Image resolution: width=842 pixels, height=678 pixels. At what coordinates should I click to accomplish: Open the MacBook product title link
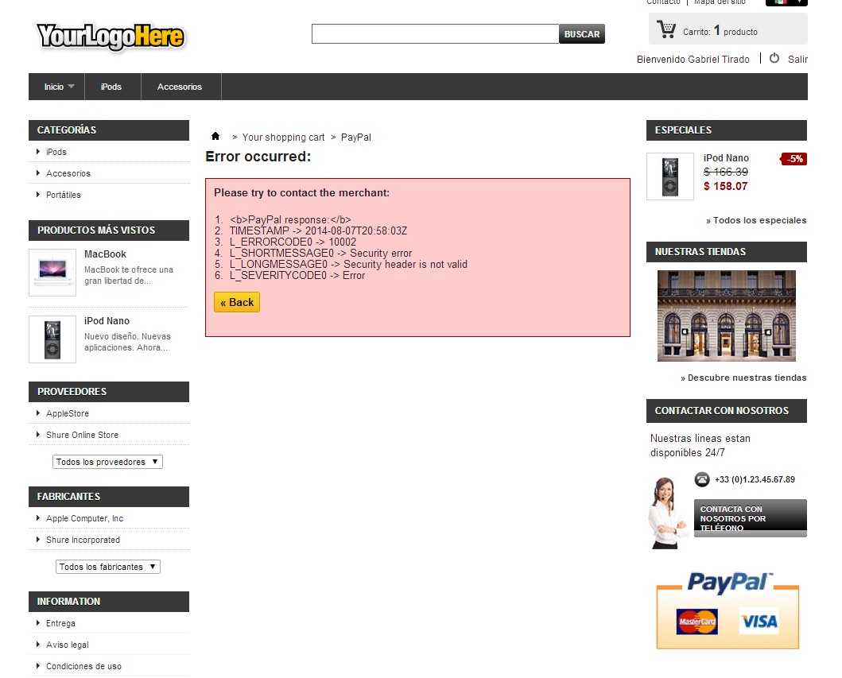(x=105, y=254)
